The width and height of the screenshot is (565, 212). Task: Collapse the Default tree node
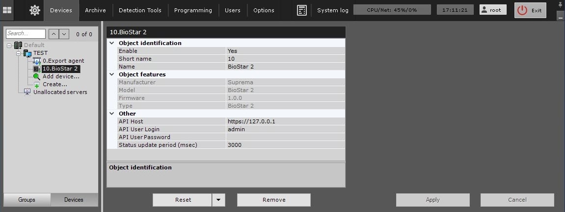pyautogui.click(x=10, y=45)
